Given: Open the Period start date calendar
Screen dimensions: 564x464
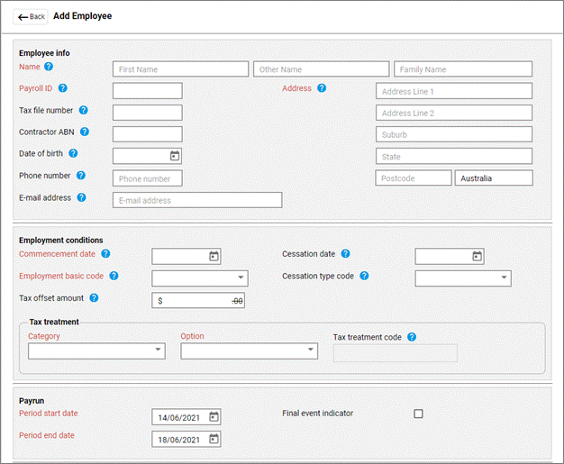Looking at the screenshot, I should [214, 417].
